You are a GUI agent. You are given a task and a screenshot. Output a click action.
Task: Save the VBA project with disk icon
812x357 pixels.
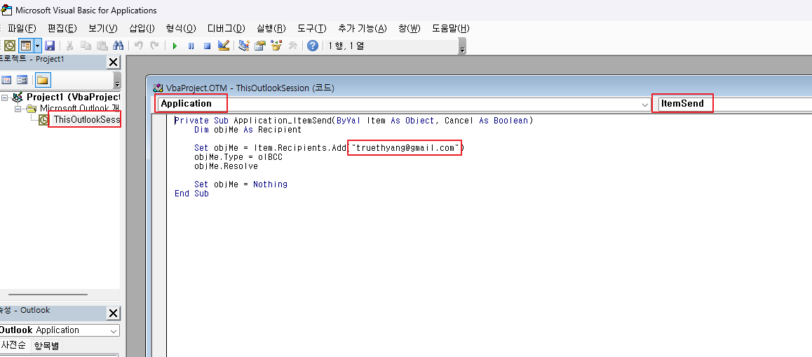click(50, 46)
